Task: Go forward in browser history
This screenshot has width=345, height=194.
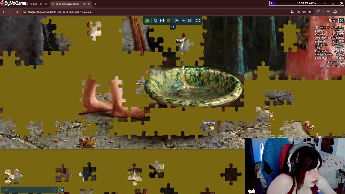Action: click(11, 12)
